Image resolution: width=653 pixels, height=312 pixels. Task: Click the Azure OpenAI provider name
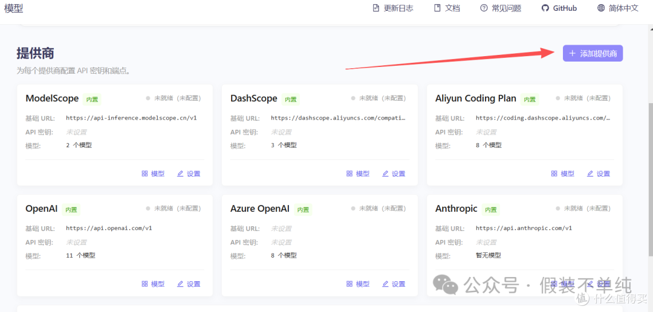point(260,209)
